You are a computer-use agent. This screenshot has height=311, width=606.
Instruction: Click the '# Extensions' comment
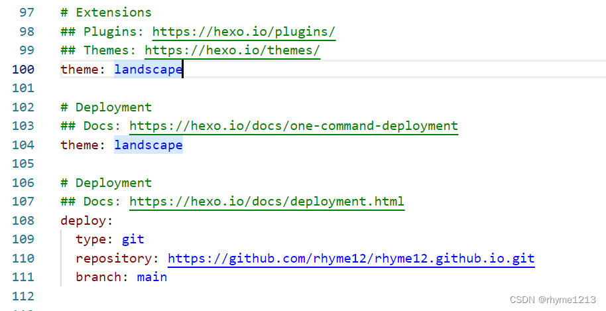click(x=106, y=13)
